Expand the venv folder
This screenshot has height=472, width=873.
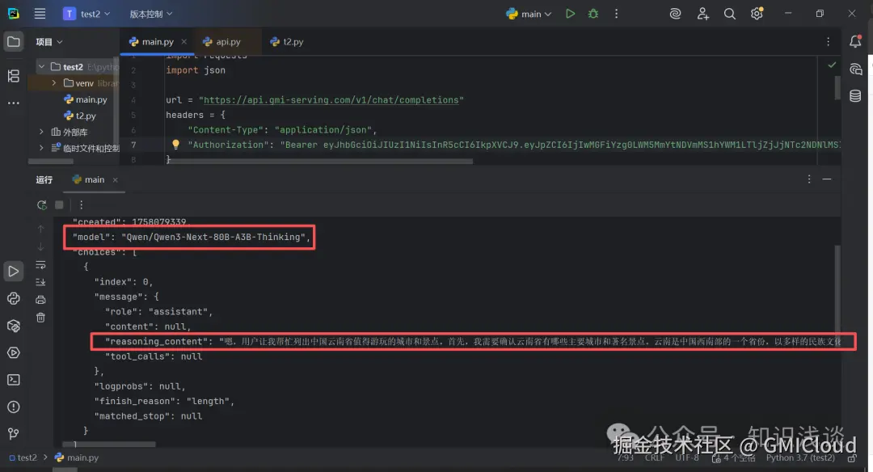tap(54, 83)
